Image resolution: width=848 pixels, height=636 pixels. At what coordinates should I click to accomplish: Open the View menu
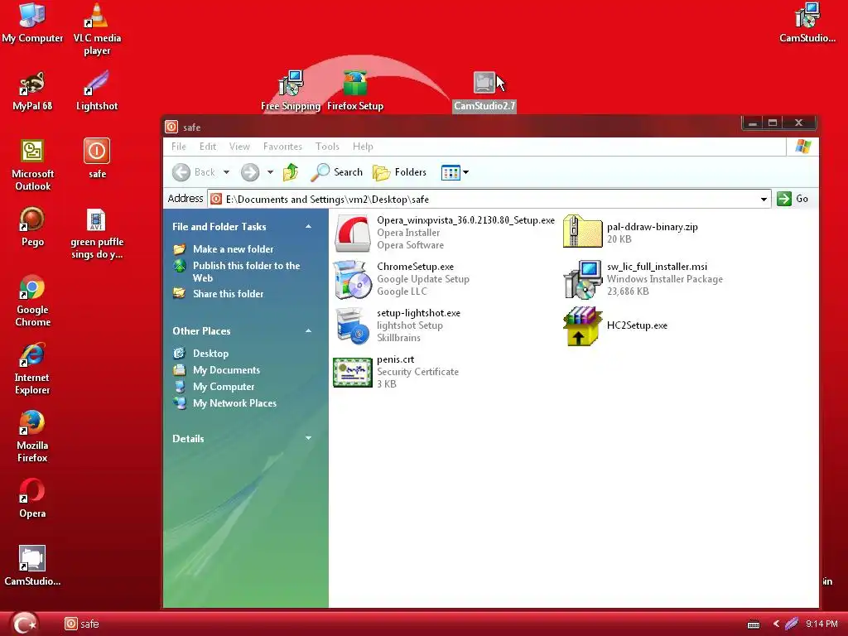pyautogui.click(x=239, y=146)
